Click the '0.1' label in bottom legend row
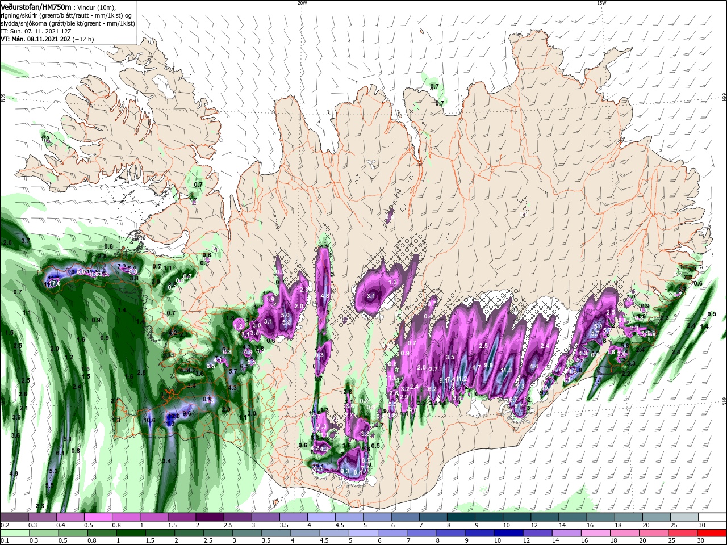The width and height of the screenshot is (727, 545). pyautogui.click(x=4, y=540)
